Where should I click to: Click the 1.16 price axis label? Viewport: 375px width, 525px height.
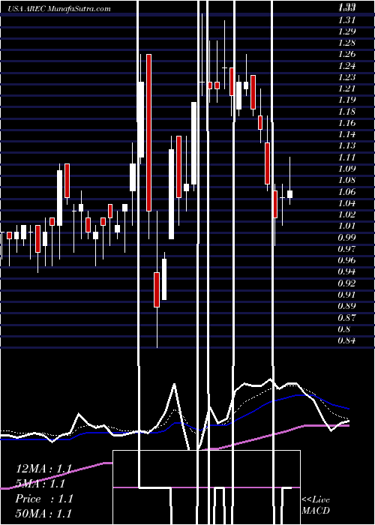coord(346,123)
